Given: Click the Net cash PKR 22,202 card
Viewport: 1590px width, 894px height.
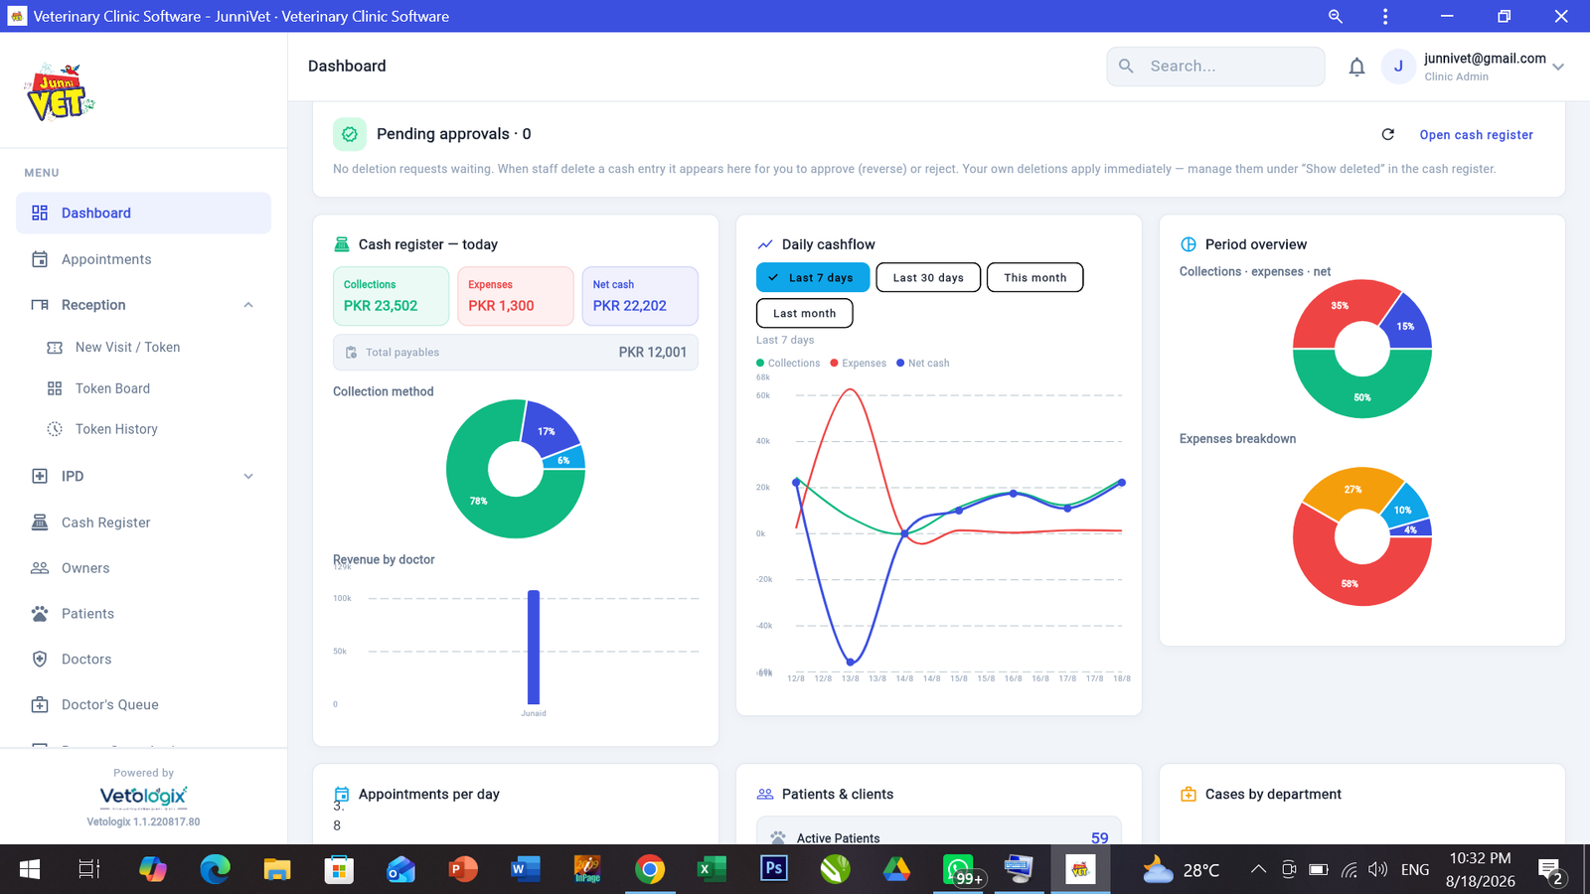Looking at the screenshot, I should point(640,296).
